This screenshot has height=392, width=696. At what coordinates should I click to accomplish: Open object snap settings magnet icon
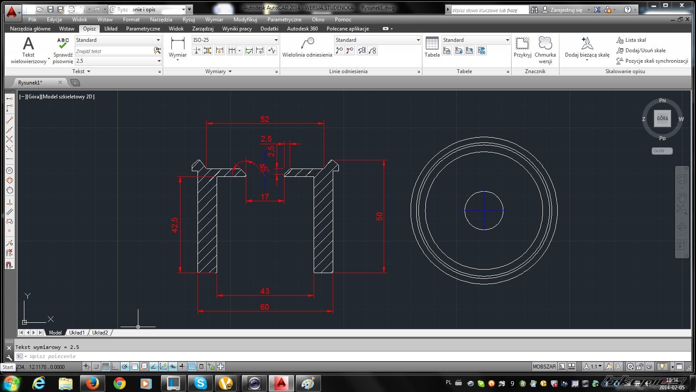coord(9,265)
